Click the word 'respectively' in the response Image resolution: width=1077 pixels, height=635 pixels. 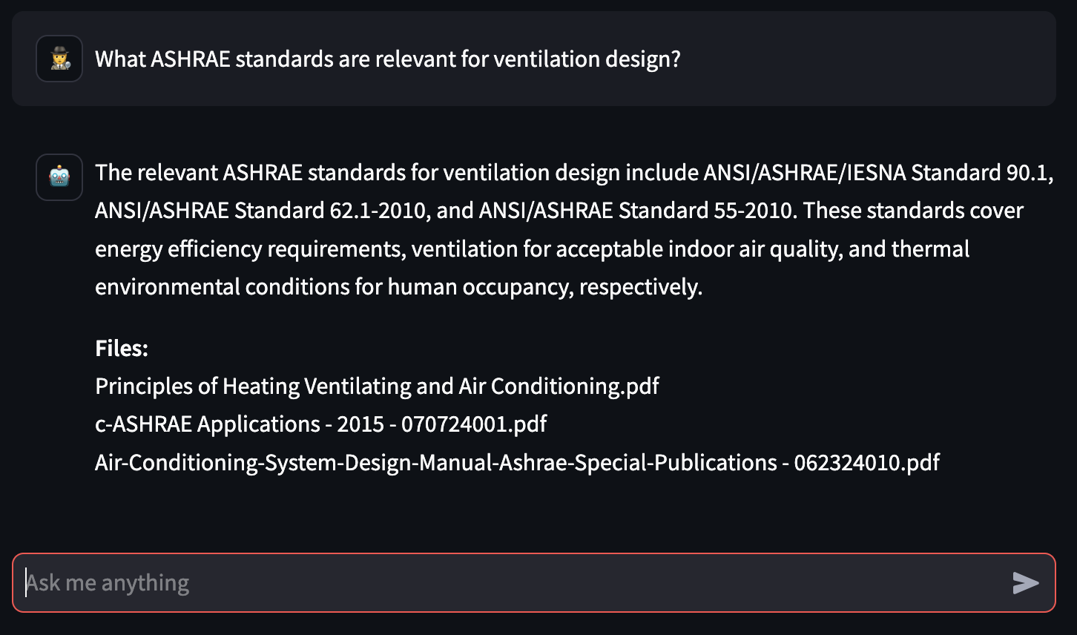click(639, 287)
